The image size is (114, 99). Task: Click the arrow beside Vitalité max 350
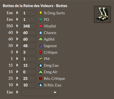click(x=17, y=26)
